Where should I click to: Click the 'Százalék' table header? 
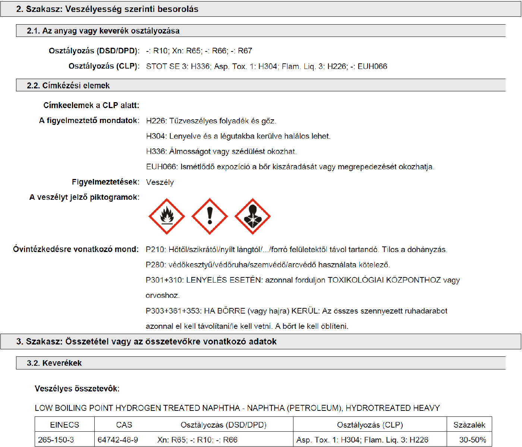click(x=469, y=425)
